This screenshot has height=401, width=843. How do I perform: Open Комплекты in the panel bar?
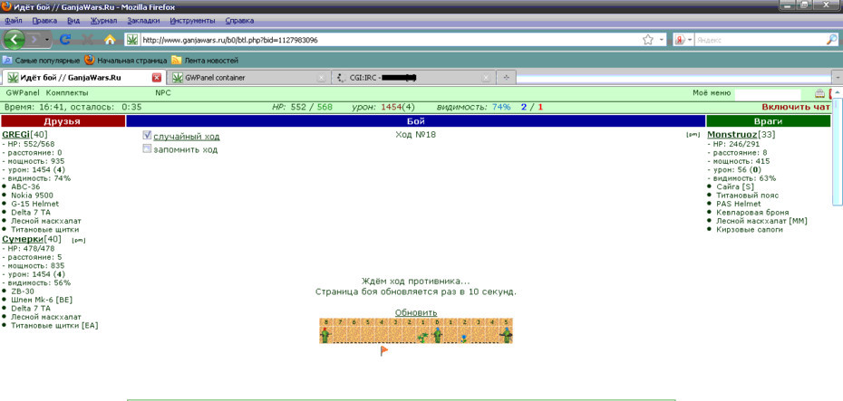click(67, 93)
